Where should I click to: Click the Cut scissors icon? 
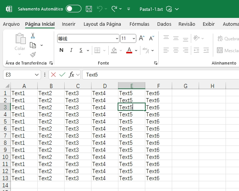[33, 36]
